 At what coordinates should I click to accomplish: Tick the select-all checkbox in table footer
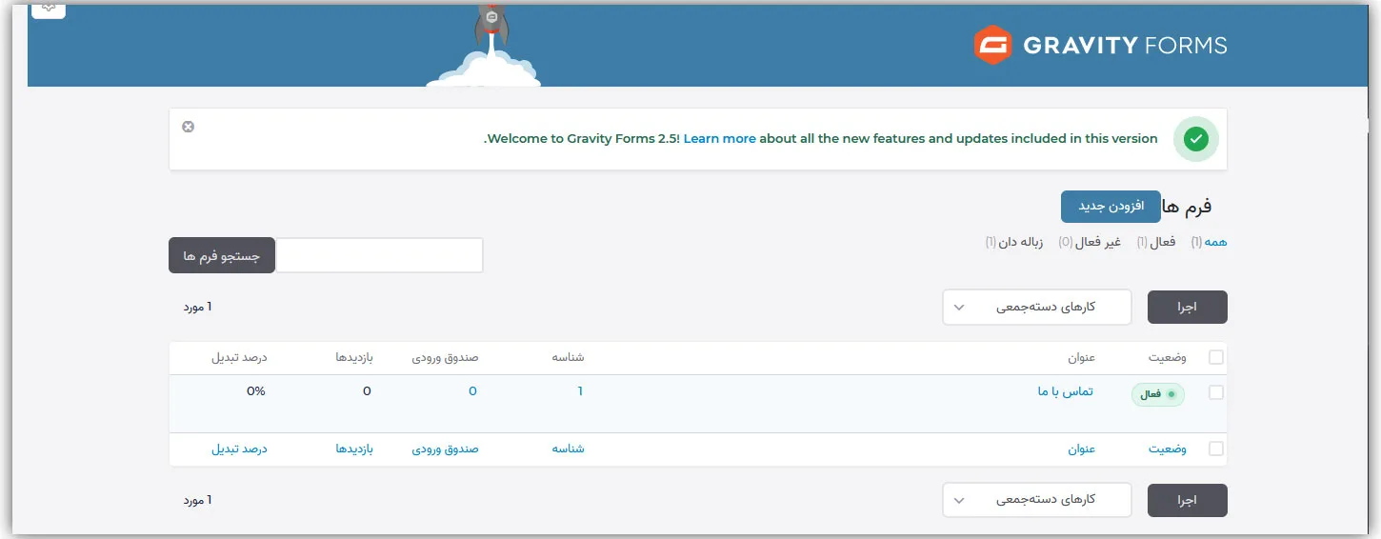1216,449
